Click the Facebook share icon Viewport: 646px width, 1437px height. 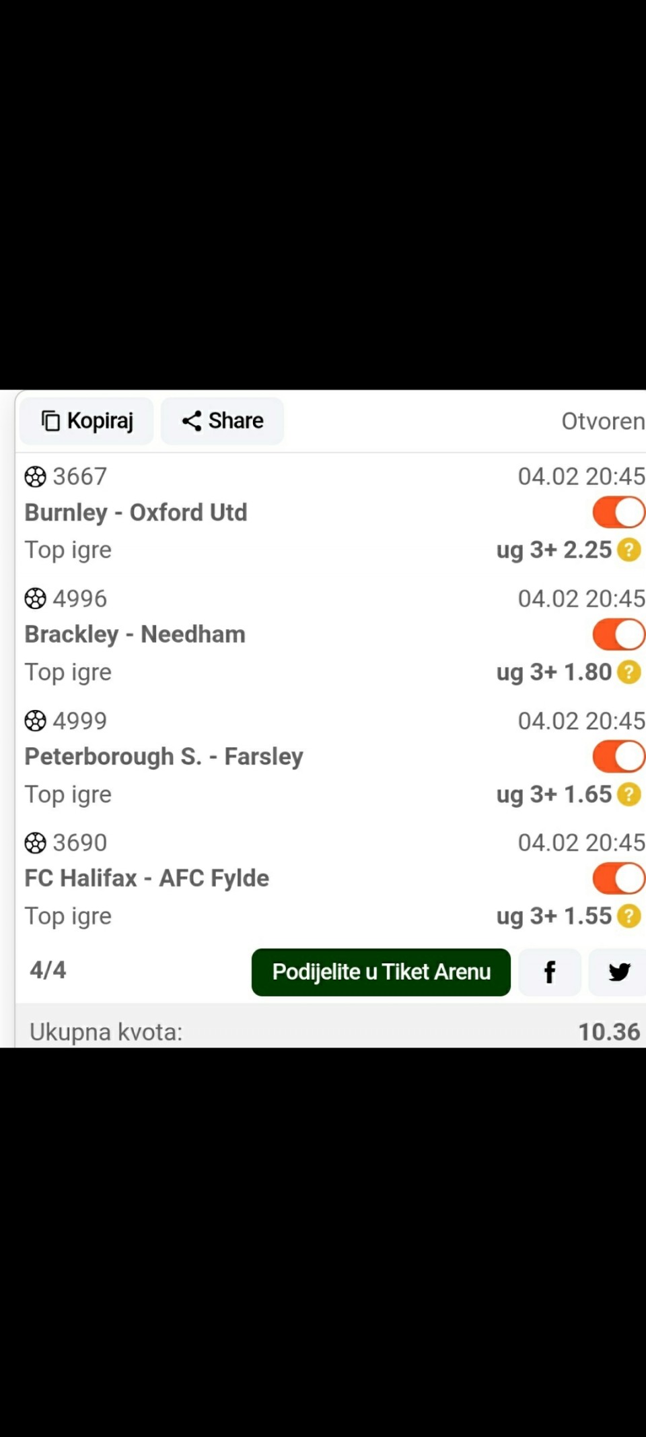pos(550,972)
